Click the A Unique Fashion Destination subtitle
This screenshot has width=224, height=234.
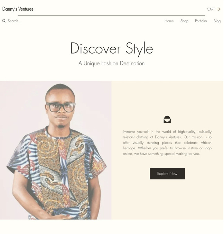[x=111, y=63]
